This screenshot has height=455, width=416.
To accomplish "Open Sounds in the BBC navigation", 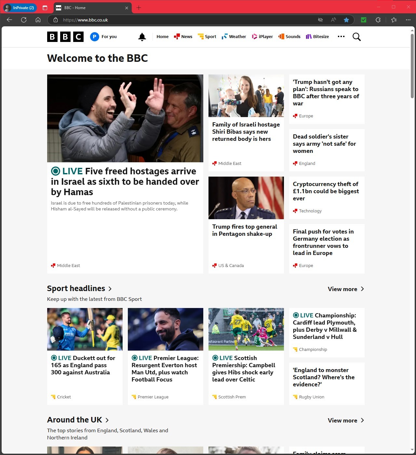I will (289, 37).
